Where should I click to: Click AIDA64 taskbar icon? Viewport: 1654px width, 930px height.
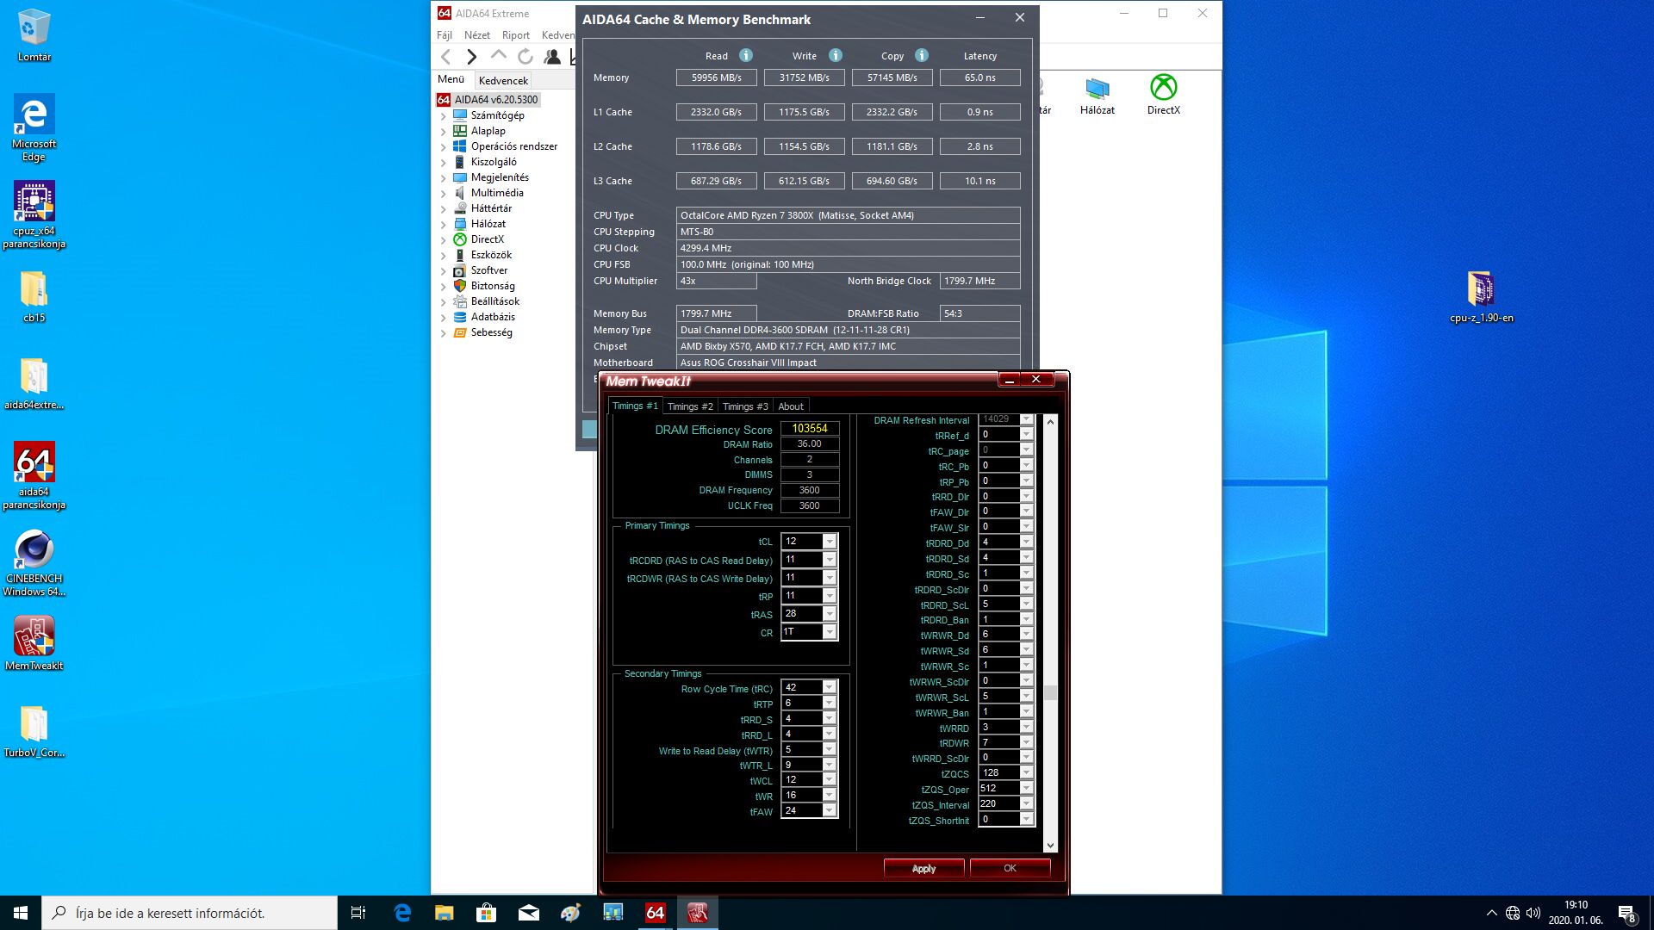pyautogui.click(x=656, y=913)
